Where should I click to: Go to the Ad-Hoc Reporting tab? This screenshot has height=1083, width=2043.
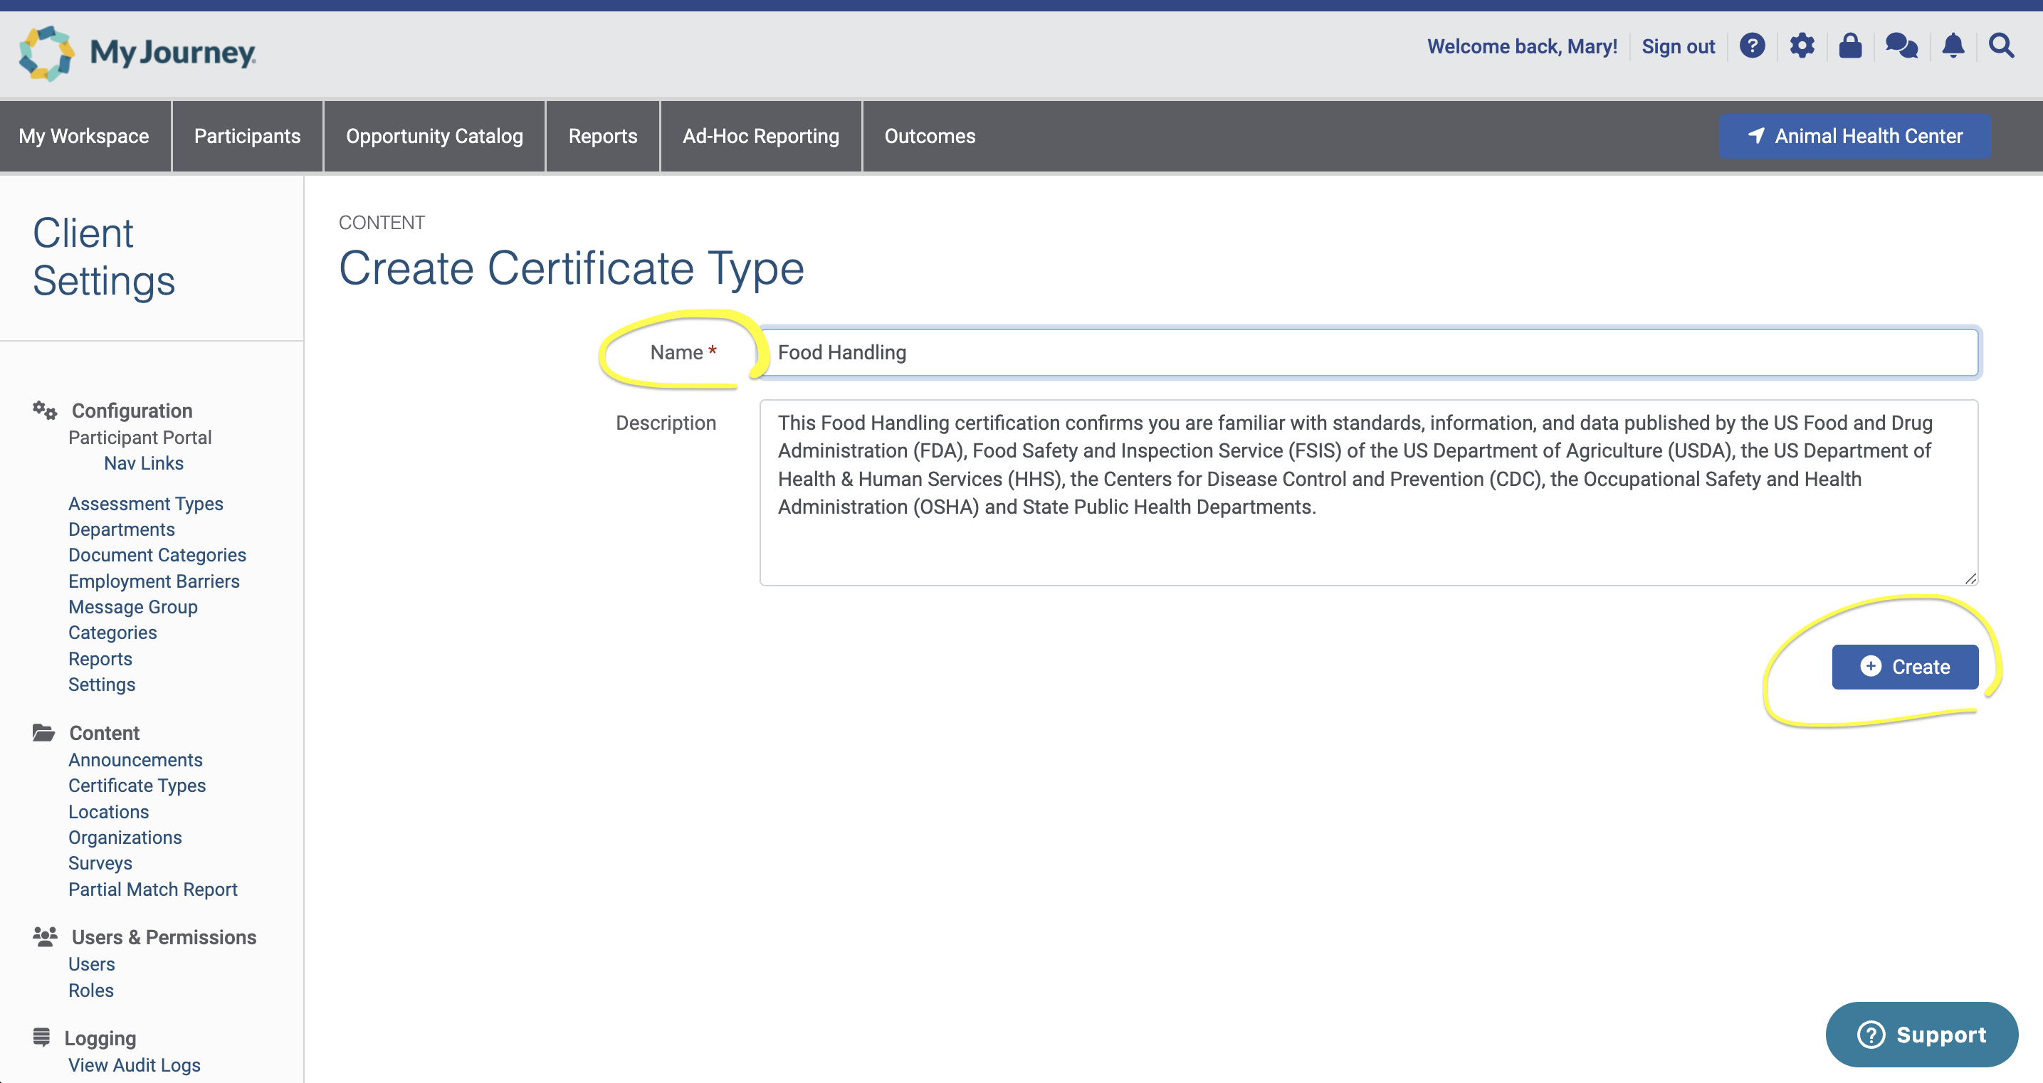click(760, 137)
